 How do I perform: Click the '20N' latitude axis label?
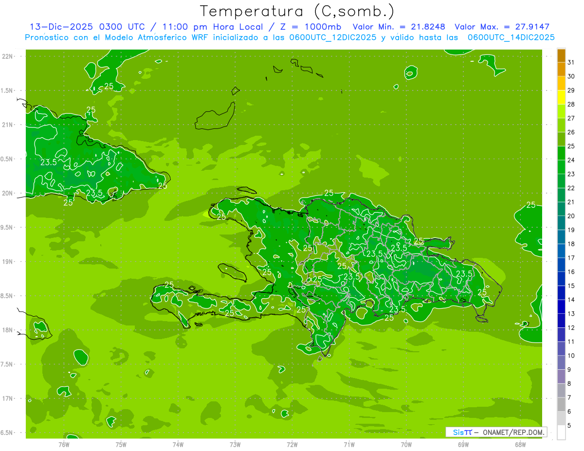(x=7, y=193)
